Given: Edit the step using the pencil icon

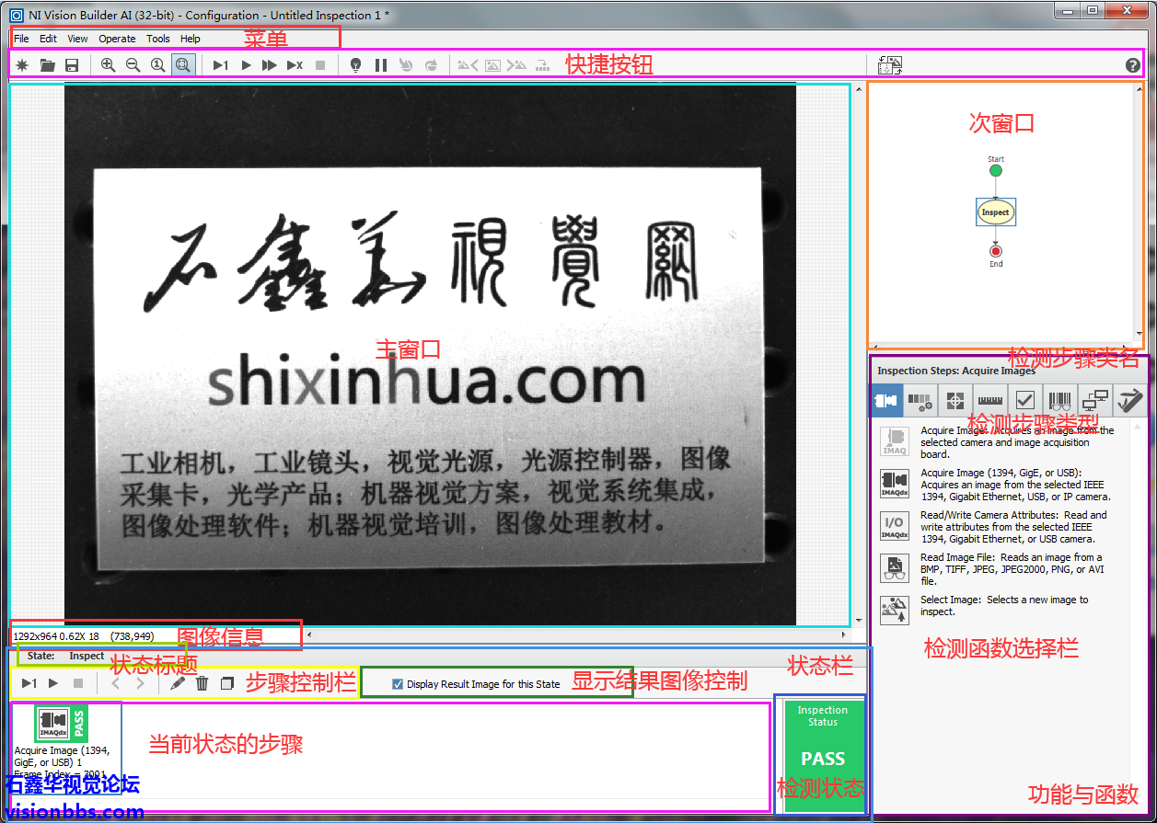Looking at the screenshot, I should pyautogui.click(x=178, y=683).
